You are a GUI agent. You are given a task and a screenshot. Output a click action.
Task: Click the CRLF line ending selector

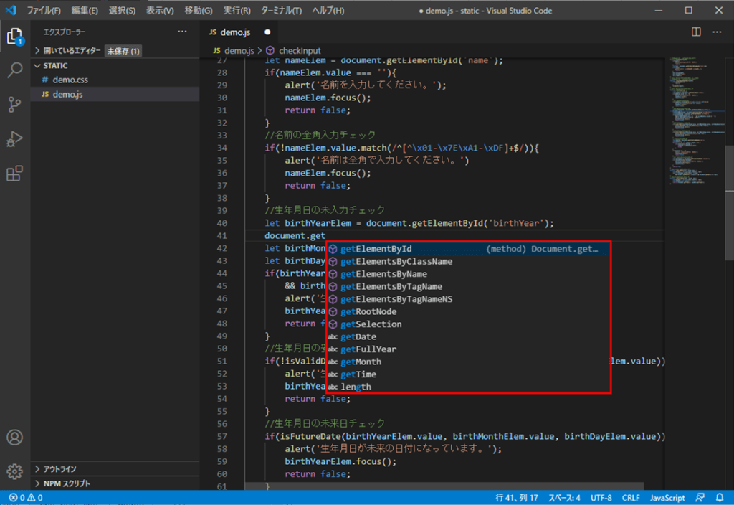pos(631,497)
